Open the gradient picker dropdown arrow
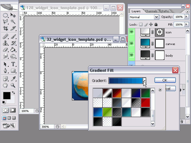 (x=144, y=81)
